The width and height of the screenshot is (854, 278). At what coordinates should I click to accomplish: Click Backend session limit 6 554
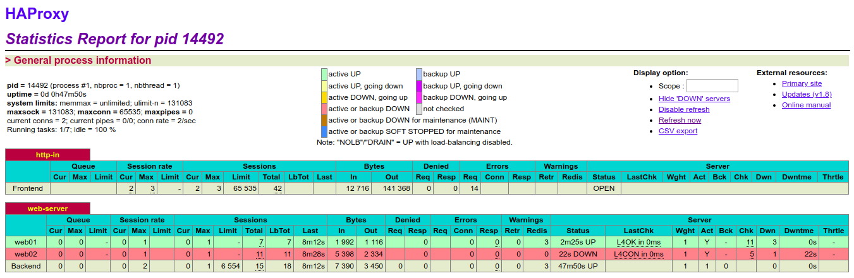point(231,266)
